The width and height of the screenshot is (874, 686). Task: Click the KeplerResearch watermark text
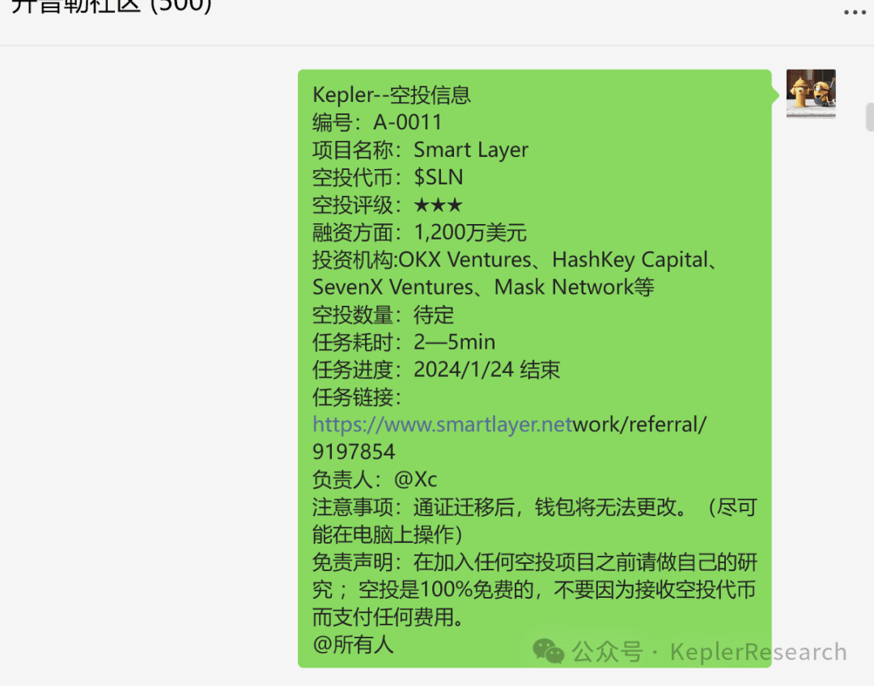[758, 652]
